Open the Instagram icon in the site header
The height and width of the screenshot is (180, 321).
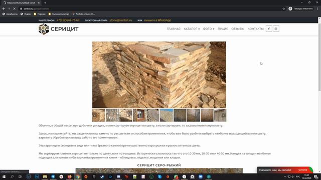click(x=276, y=29)
